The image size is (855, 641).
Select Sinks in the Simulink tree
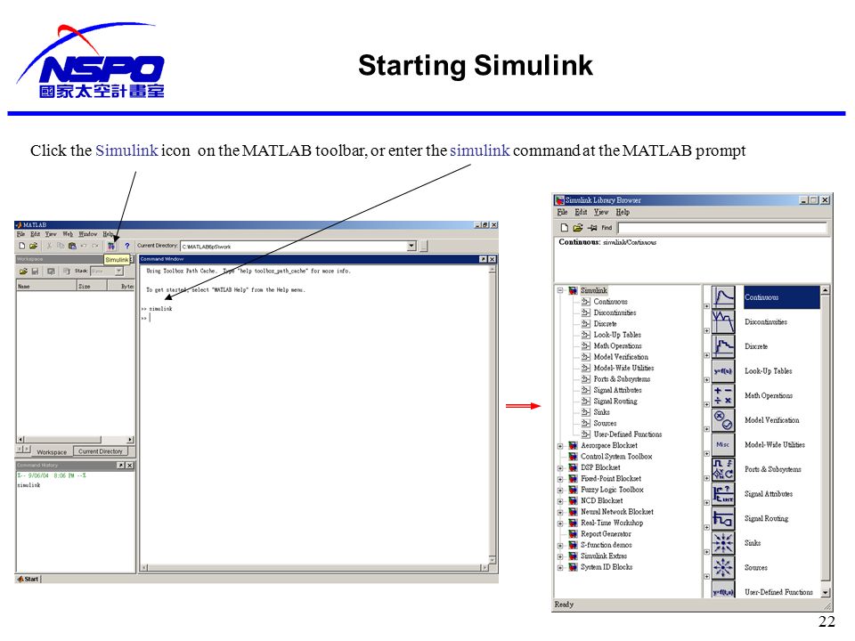coord(601,412)
